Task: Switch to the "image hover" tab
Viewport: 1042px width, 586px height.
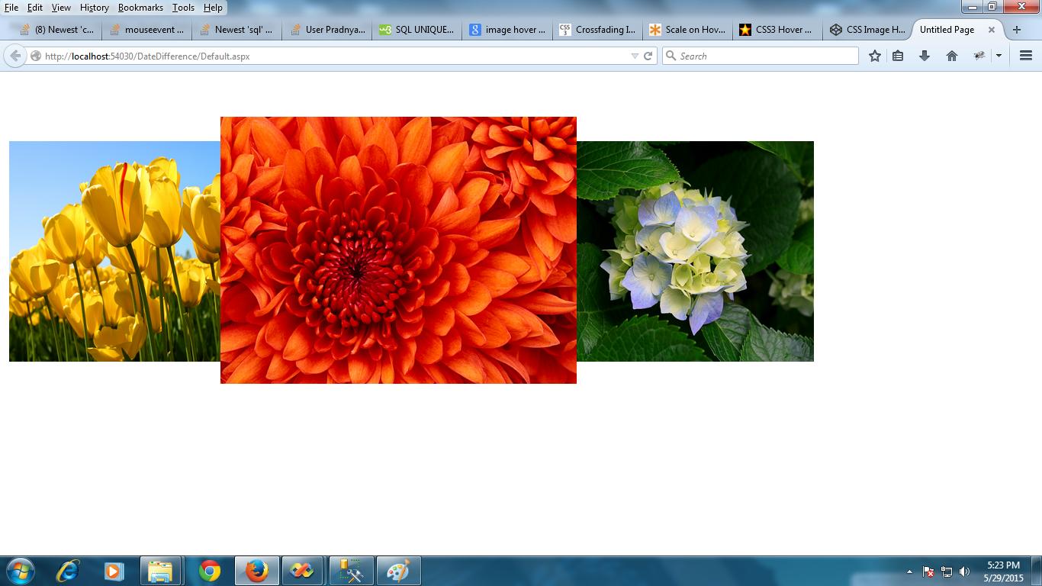Action: (x=507, y=30)
